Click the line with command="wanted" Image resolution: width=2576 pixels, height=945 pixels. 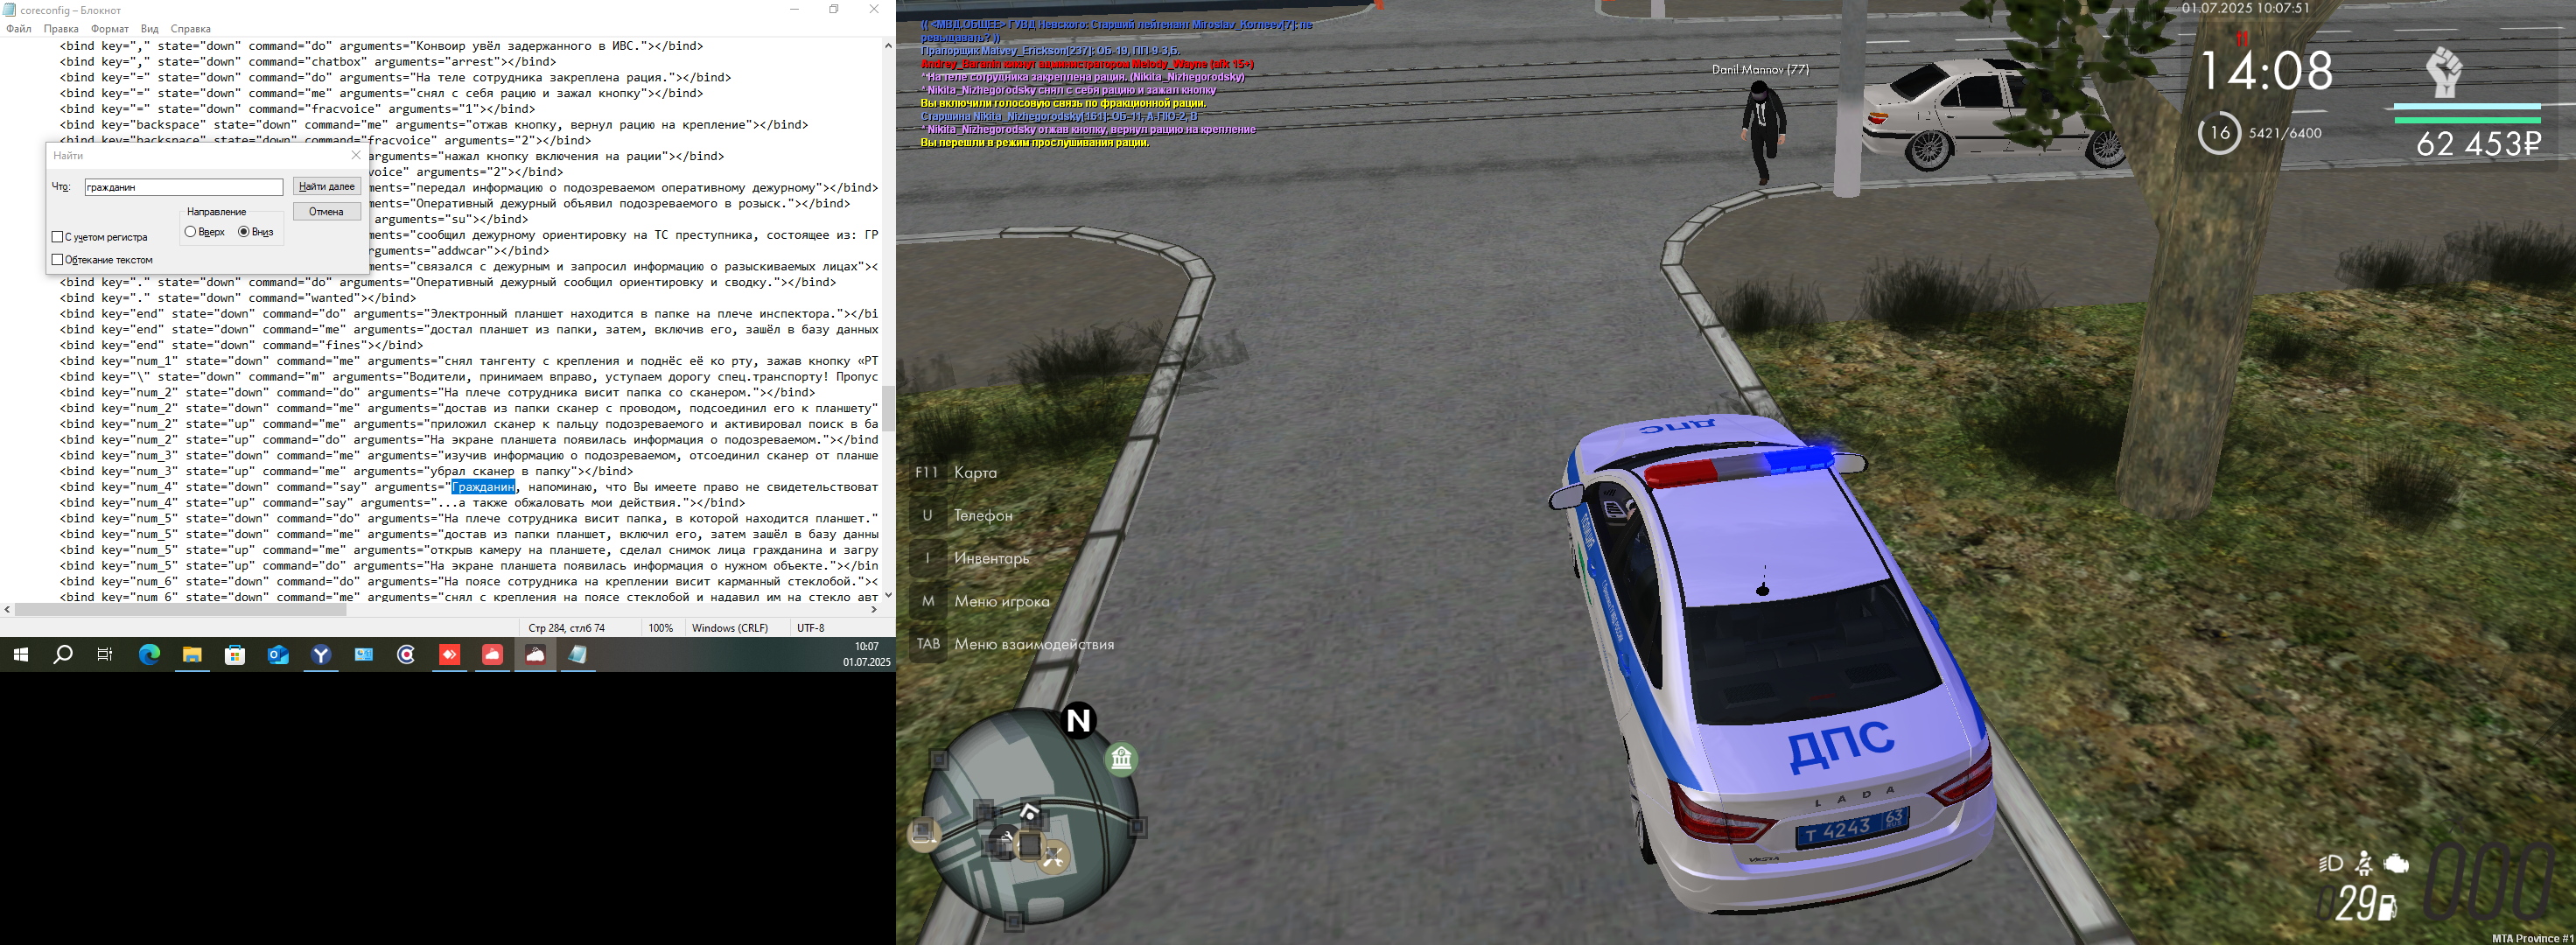(238, 298)
